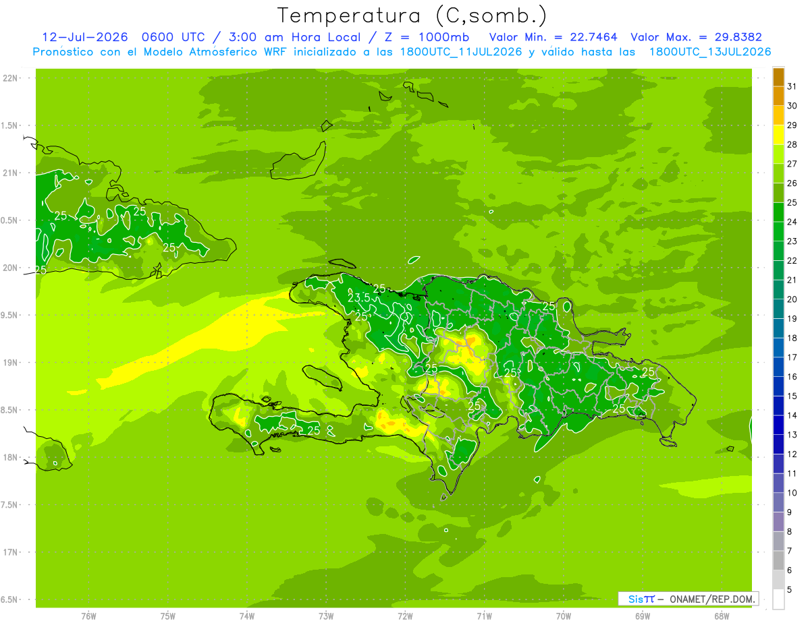
Task: Click the '22N' latitude label
Action: [x=11, y=78]
